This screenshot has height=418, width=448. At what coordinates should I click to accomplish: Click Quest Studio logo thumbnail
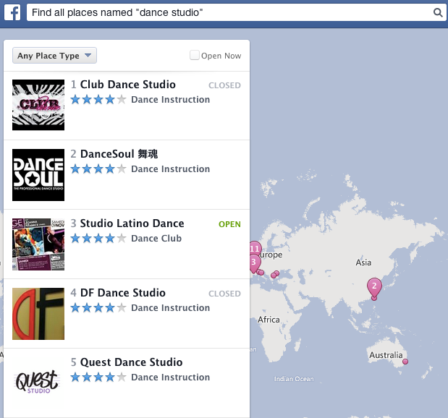37,381
